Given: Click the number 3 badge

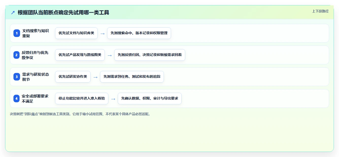Looking at the screenshot, I should point(16,77).
